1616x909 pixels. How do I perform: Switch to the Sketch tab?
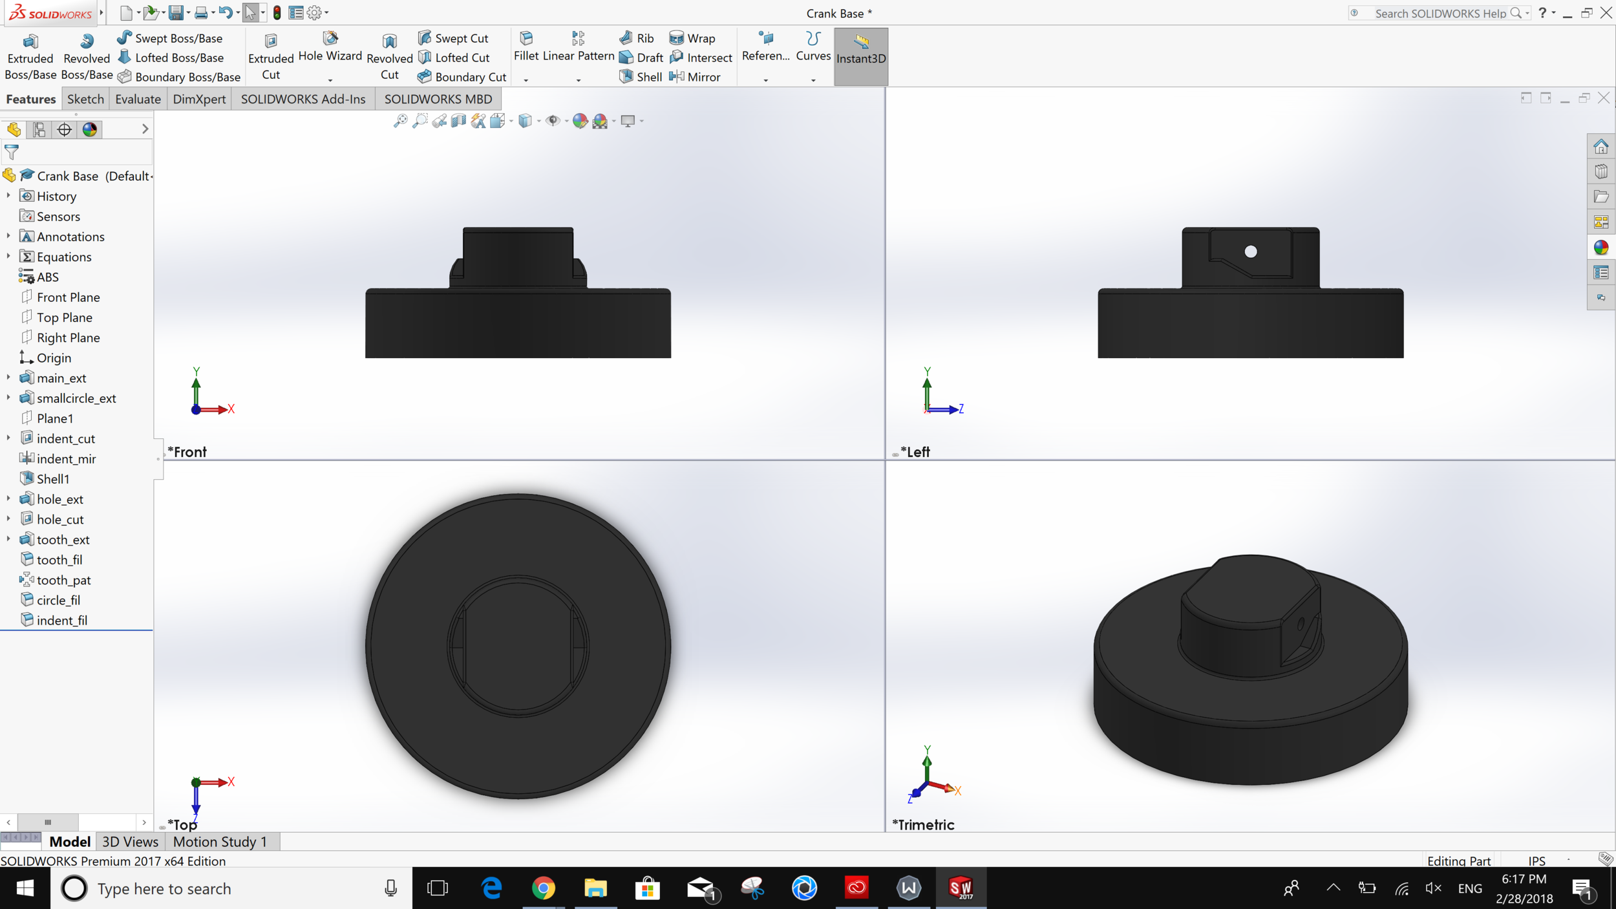pyautogui.click(x=85, y=99)
